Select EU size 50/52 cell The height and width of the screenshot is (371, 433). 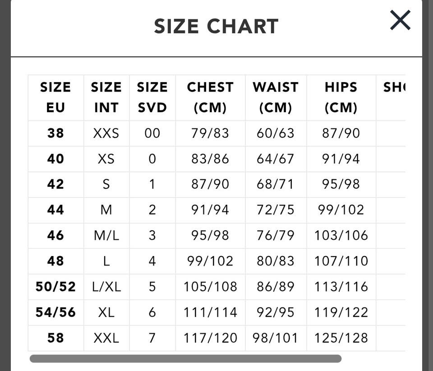pos(55,287)
